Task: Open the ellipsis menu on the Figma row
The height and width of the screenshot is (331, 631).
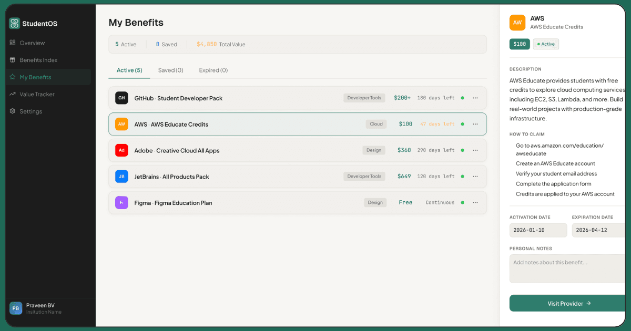Action: pyautogui.click(x=475, y=202)
